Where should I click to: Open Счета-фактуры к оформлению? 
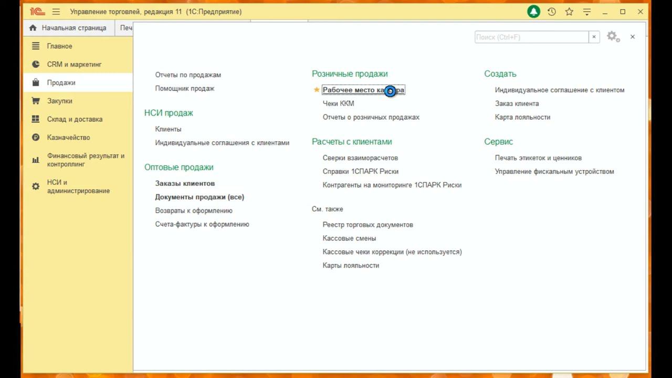202,224
